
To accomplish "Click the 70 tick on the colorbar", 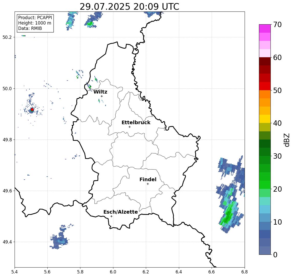I will tap(277, 25).
